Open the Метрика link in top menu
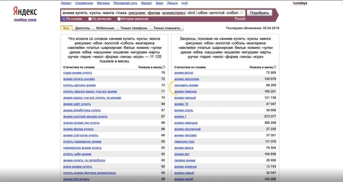Screen dimensions: 343x182 click(x=103, y=3)
